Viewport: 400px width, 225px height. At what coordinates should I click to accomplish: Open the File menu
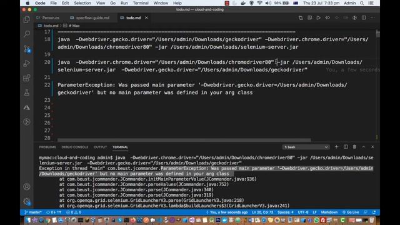pos(54,3)
